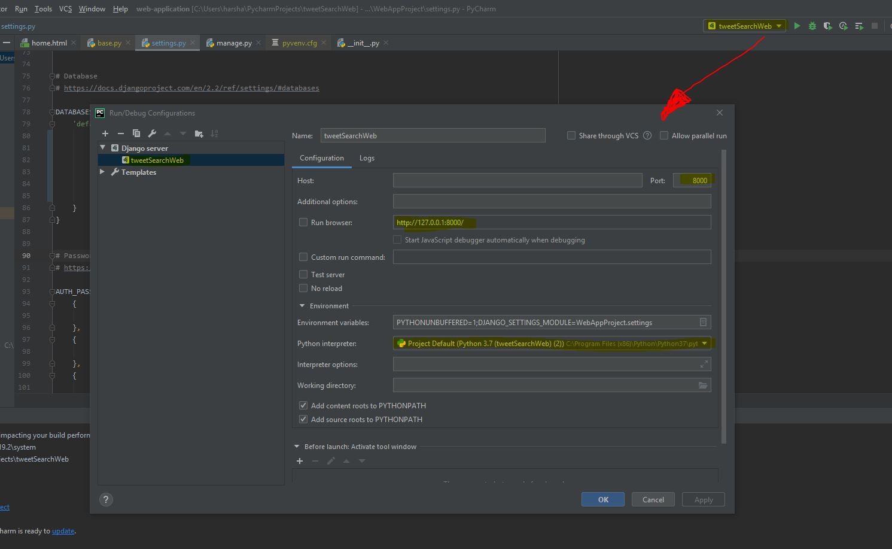
Task: Click the Host input field
Action: [x=517, y=180]
